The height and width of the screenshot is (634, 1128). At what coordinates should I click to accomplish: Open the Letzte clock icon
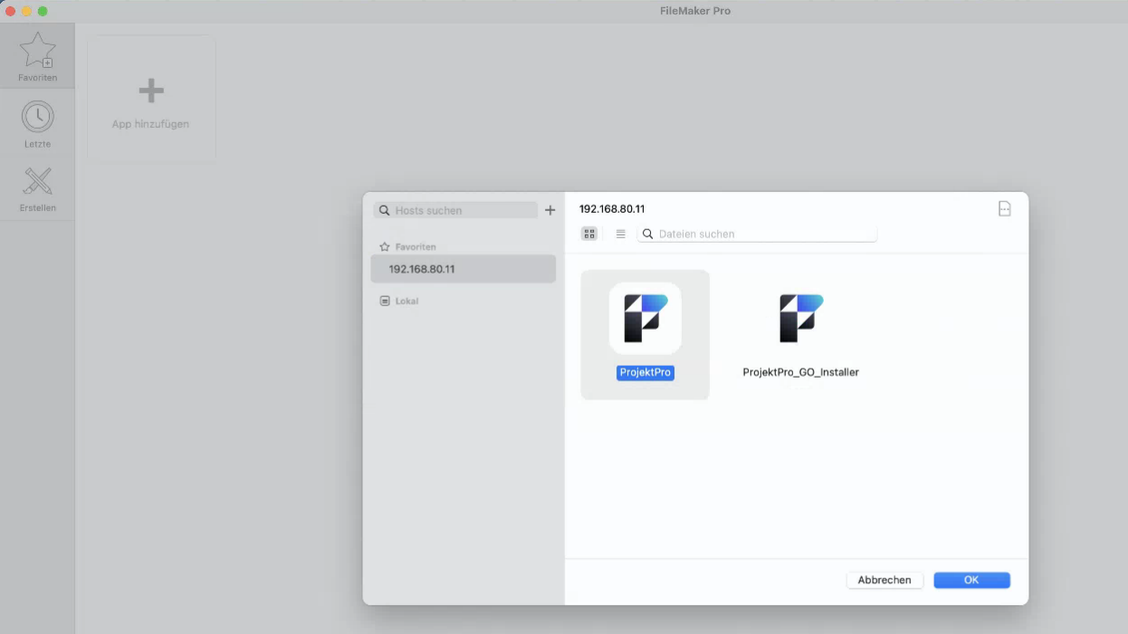coord(37,118)
